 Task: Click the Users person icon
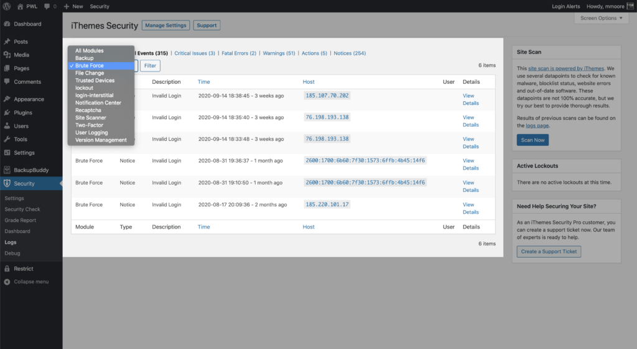[x=7, y=125]
